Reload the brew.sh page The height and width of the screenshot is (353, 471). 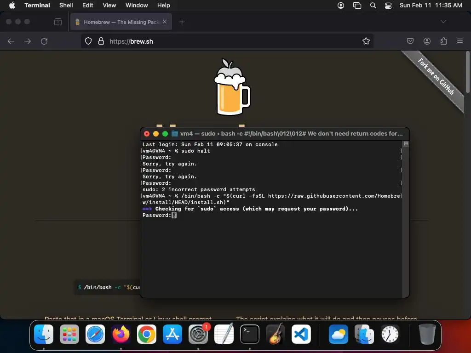44,41
